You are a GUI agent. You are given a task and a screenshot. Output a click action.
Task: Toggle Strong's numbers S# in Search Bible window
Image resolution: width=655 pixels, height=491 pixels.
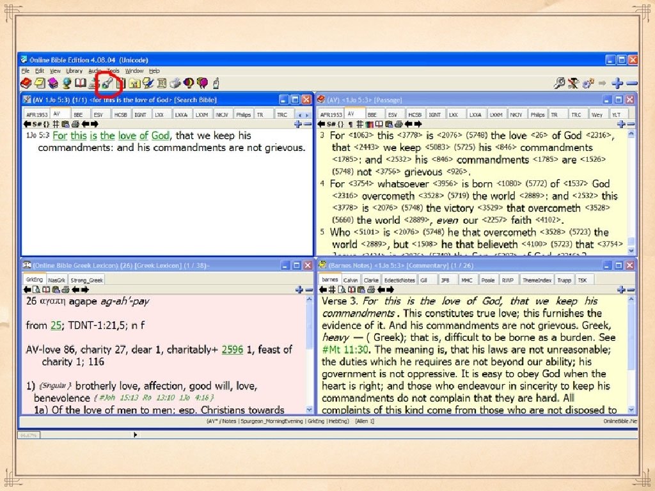pyautogui.click(x=36, y=124)
